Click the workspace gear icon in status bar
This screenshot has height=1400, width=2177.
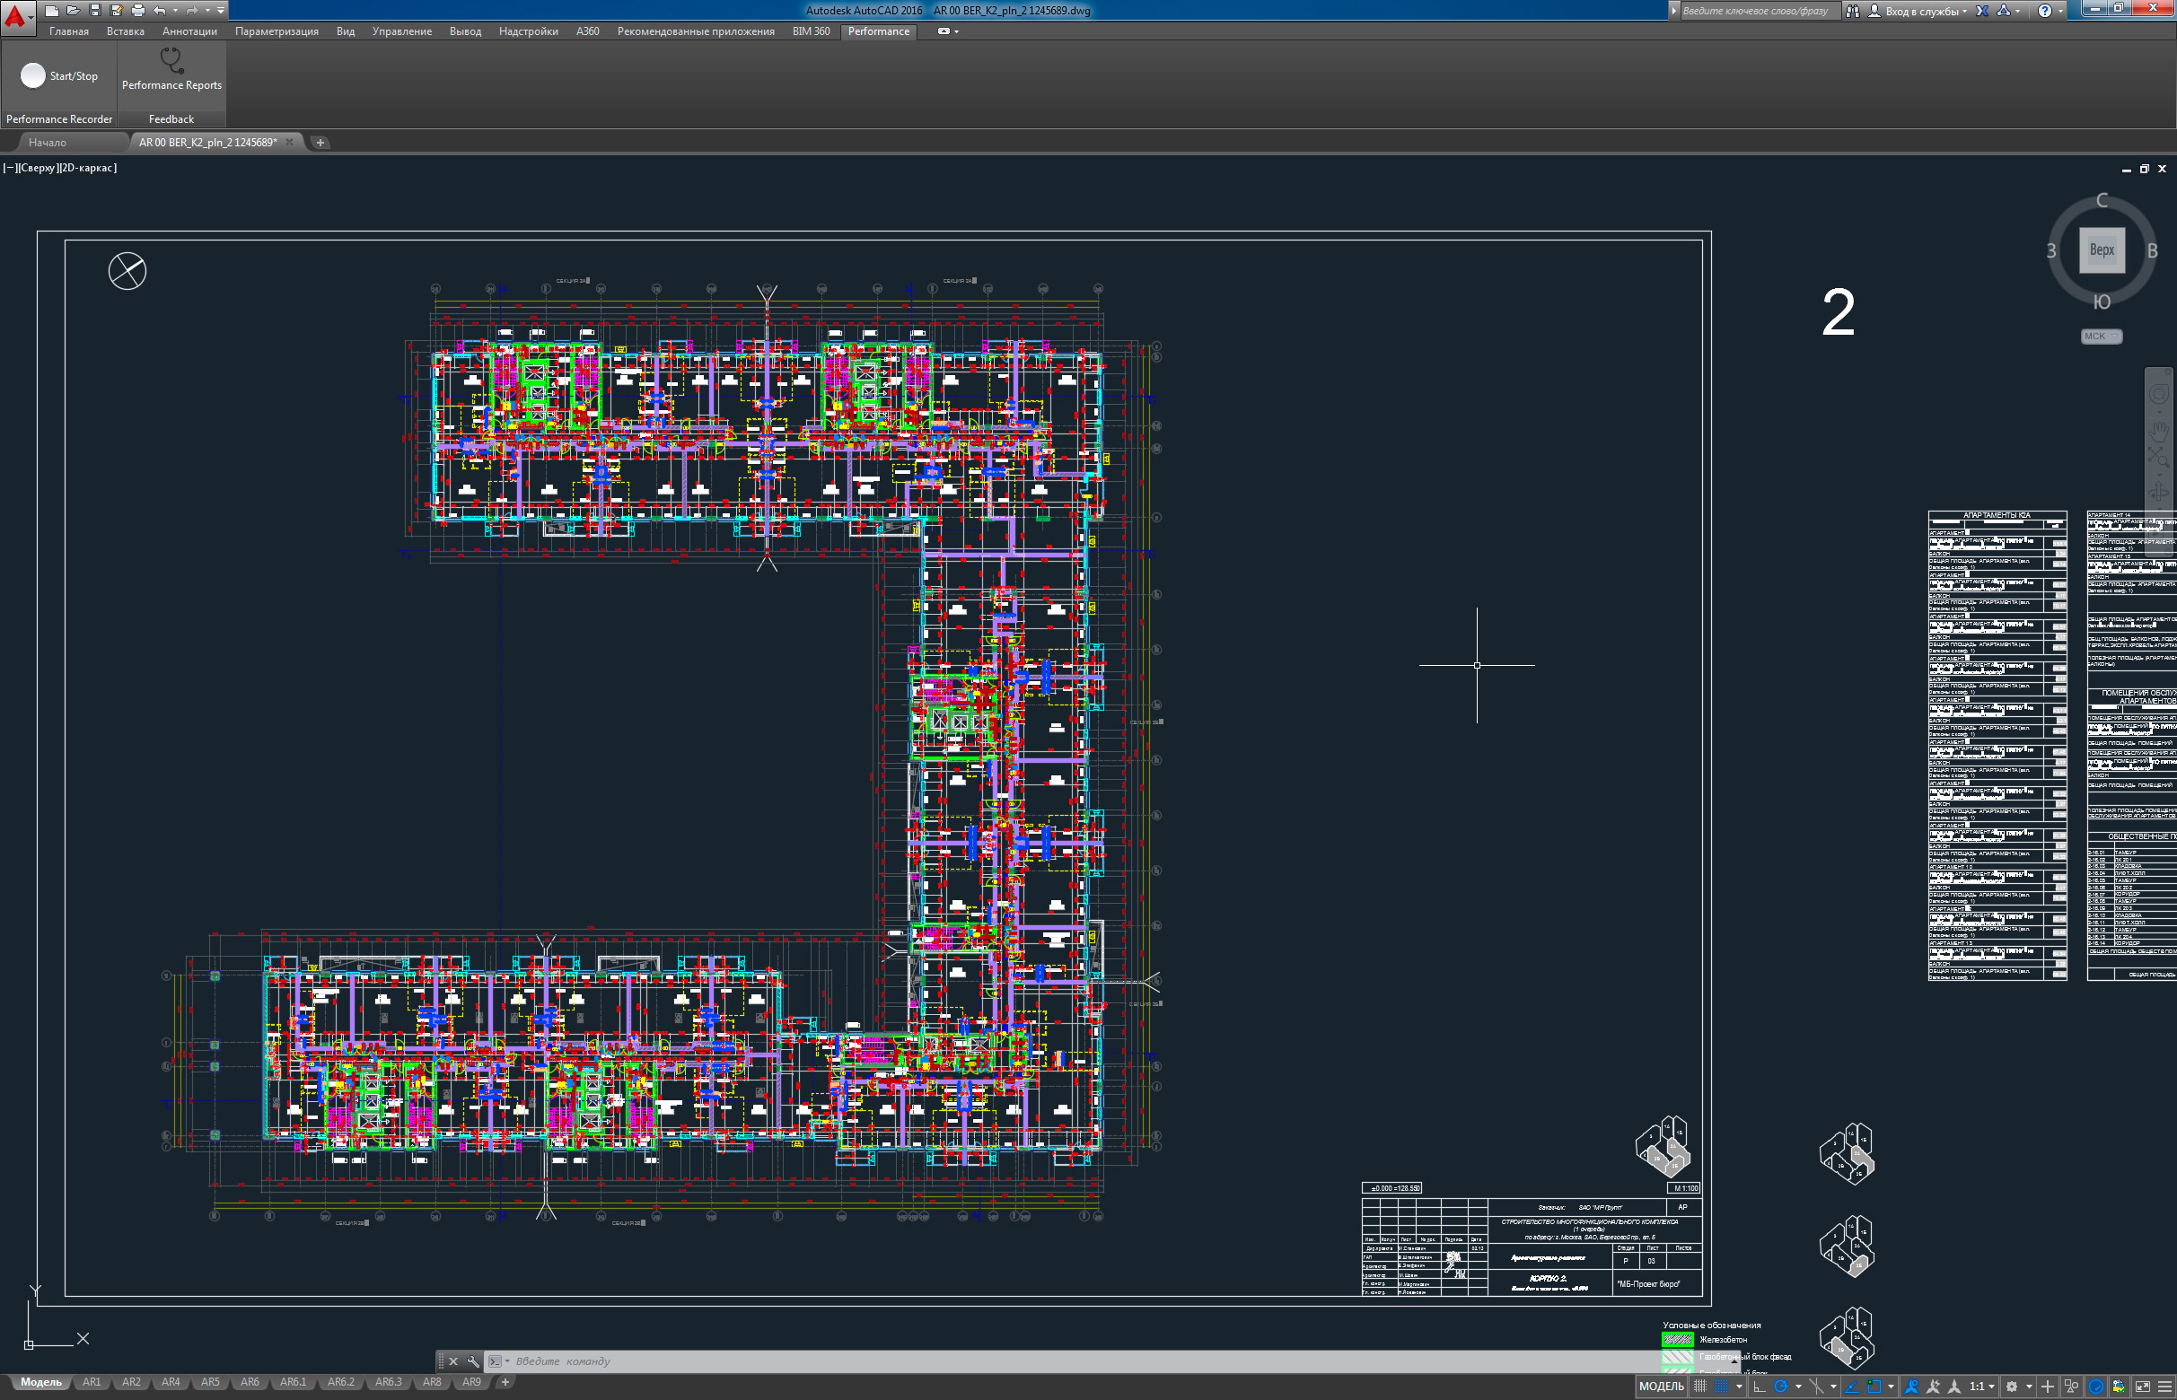2012,1387
